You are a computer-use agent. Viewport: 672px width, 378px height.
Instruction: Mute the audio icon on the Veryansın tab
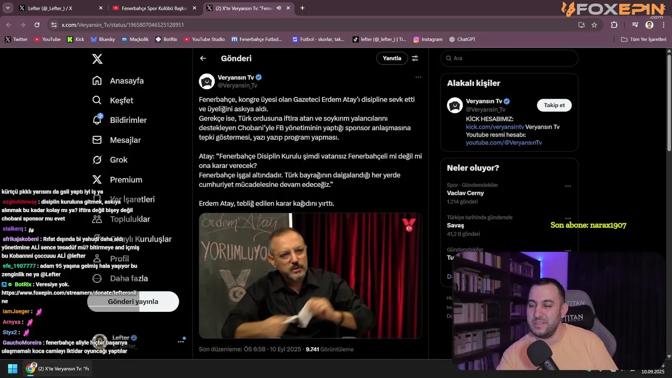279,8
